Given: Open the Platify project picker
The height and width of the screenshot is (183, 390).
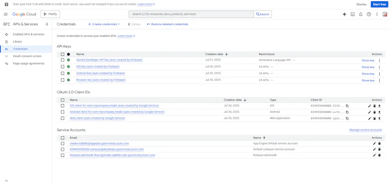Looking at the screenshot, I should click(50, 14).
